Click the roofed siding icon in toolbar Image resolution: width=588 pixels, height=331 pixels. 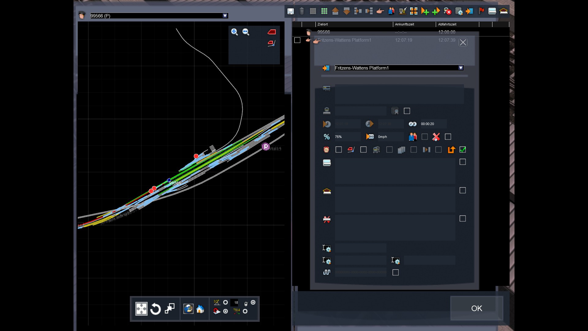coord(503,11)
